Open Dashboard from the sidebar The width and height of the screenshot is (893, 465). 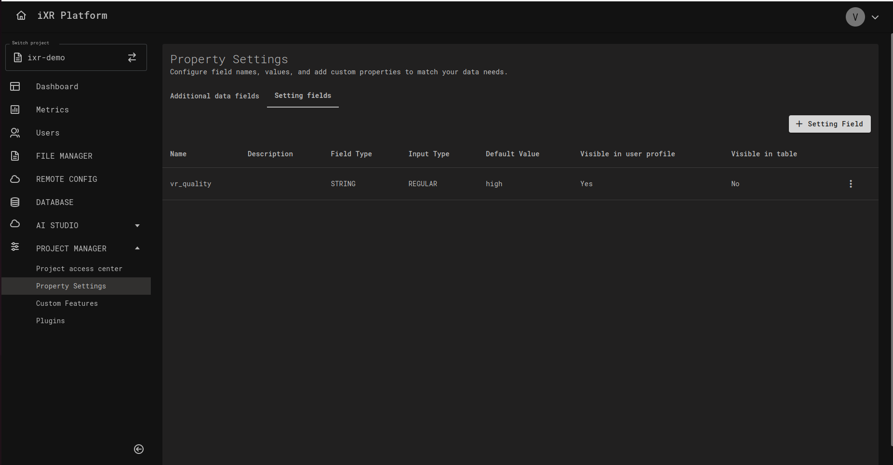57,86
